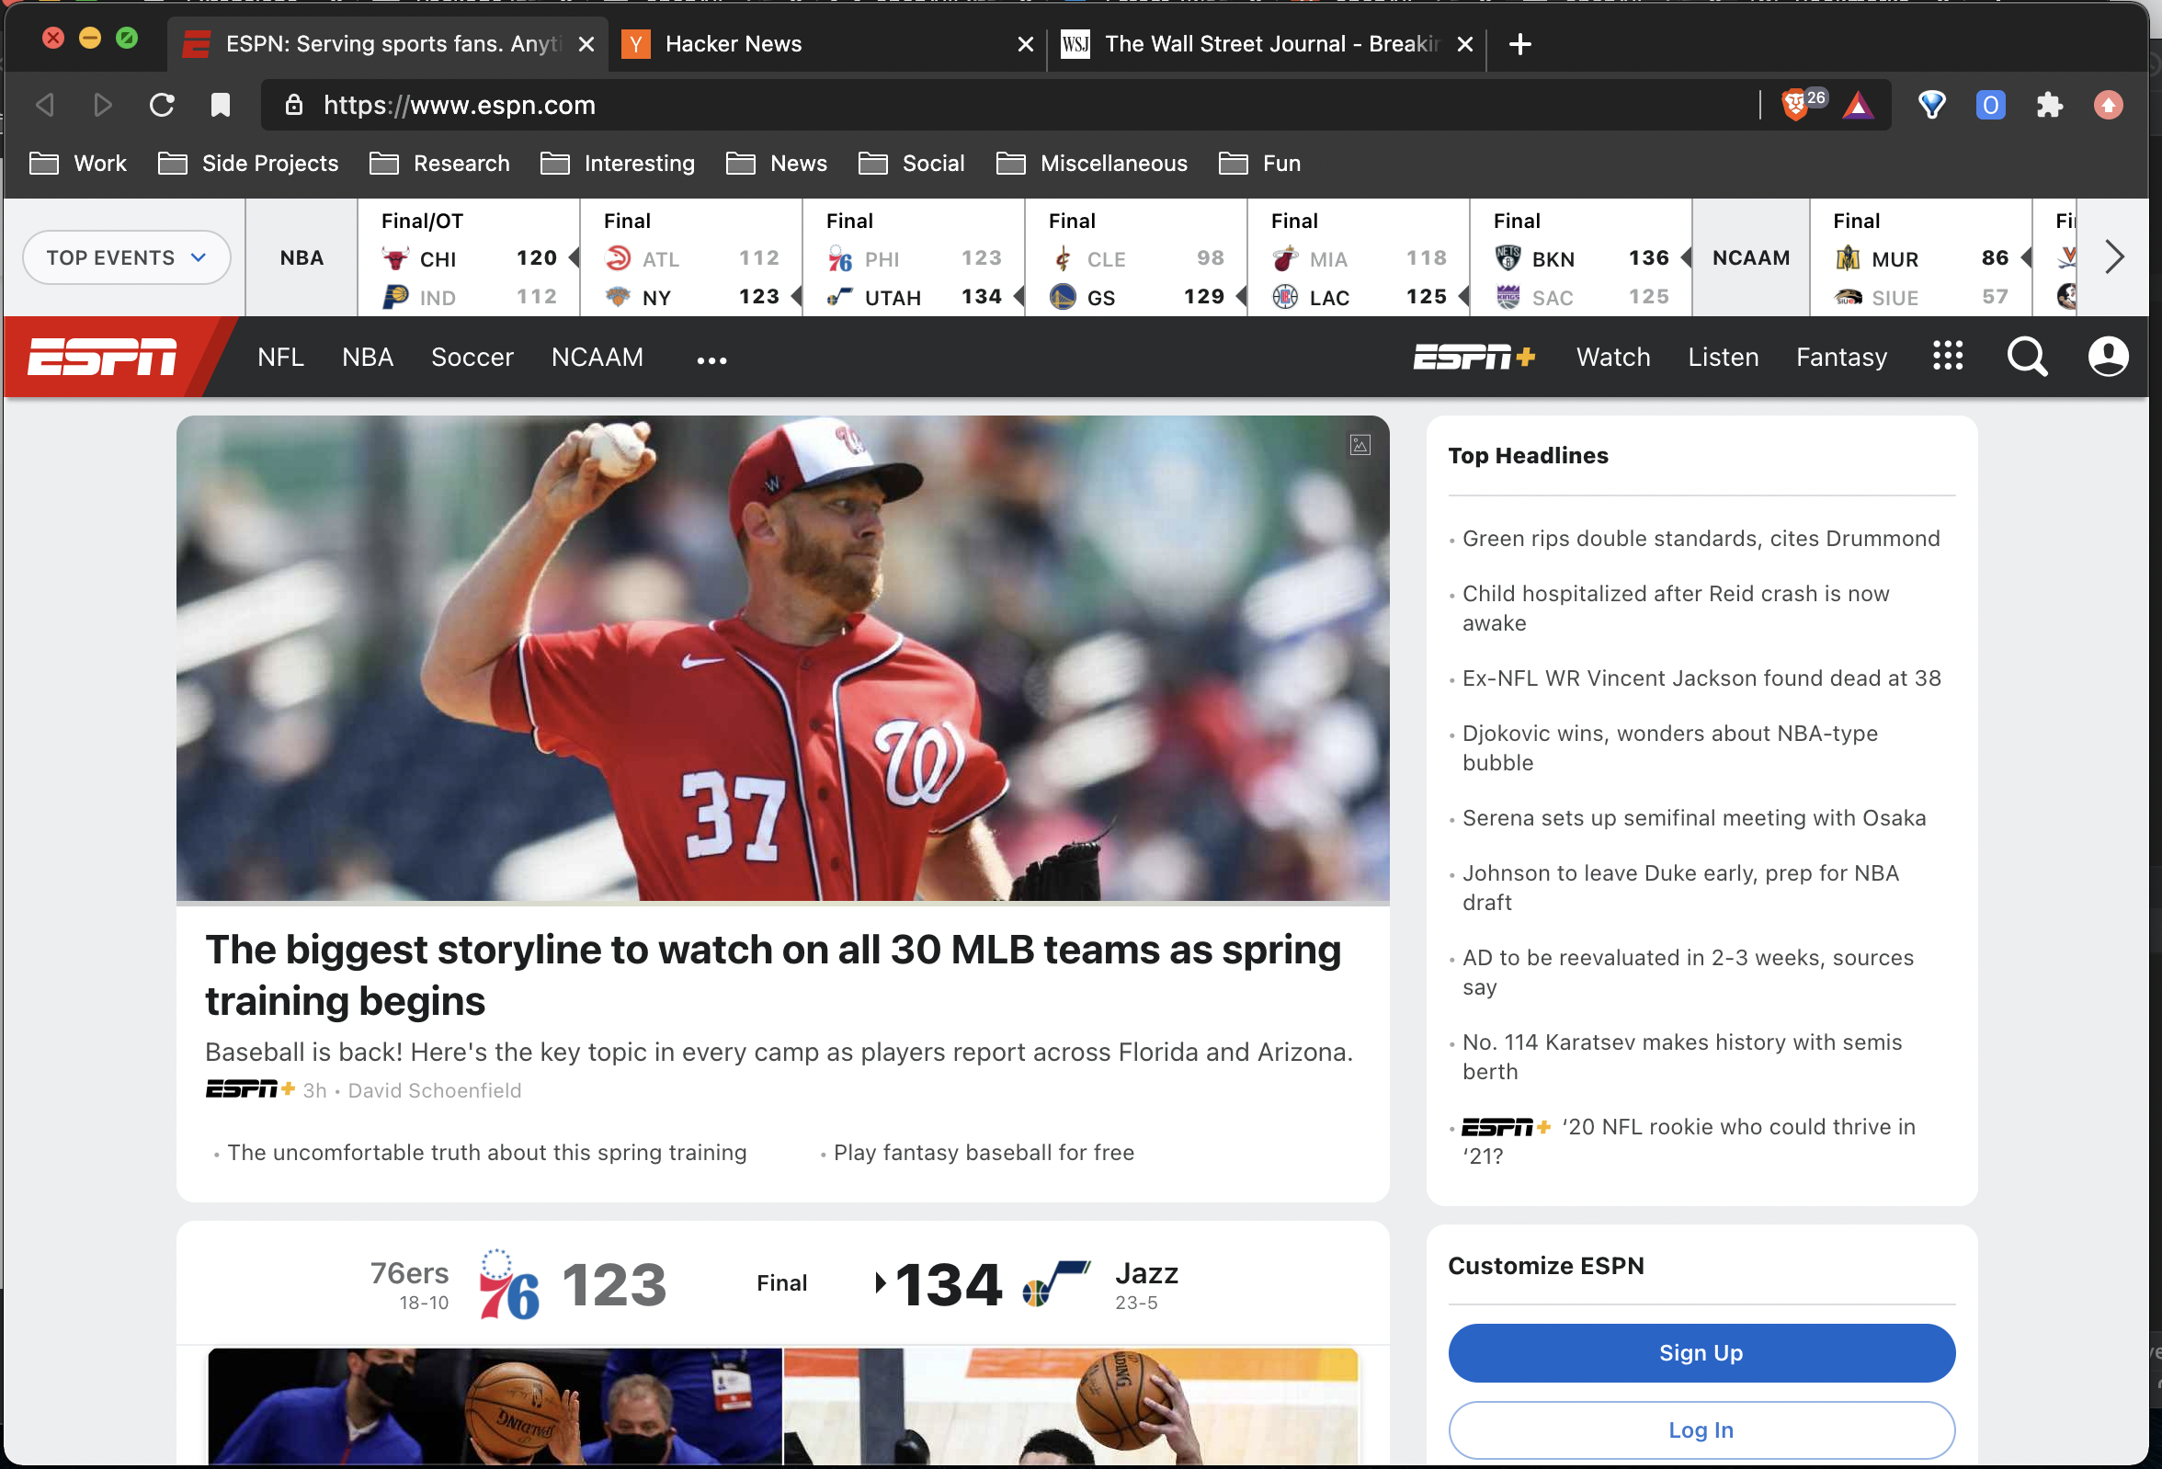Viewport: 2162px width, 1469px height.
Task: Reload the page with refresh icon
Action: coord(162,105)
